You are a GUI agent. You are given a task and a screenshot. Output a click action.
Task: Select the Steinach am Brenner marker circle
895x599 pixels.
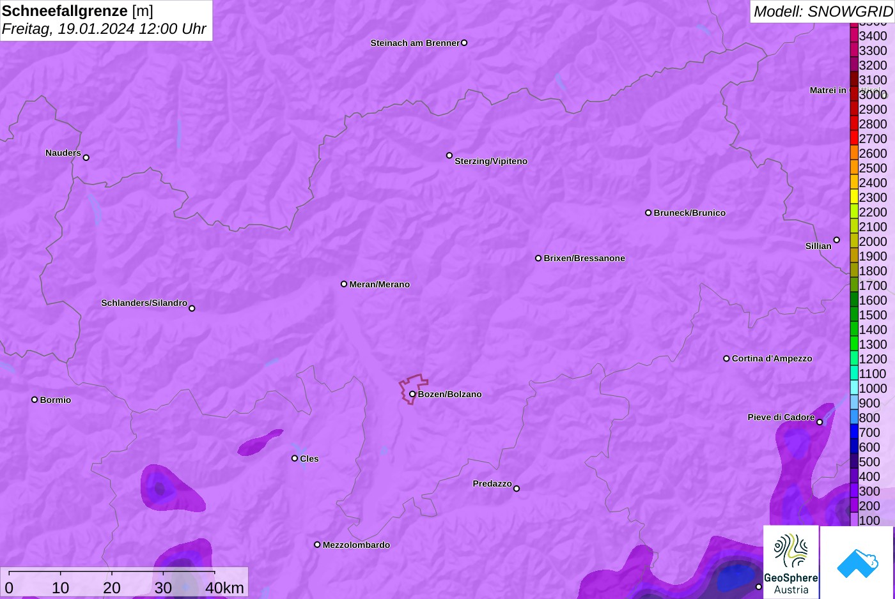click(464, 43)
